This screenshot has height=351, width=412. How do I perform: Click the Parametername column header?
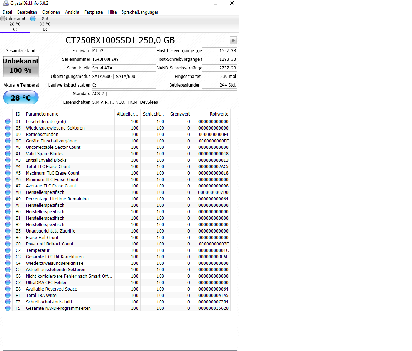(69, 114)
